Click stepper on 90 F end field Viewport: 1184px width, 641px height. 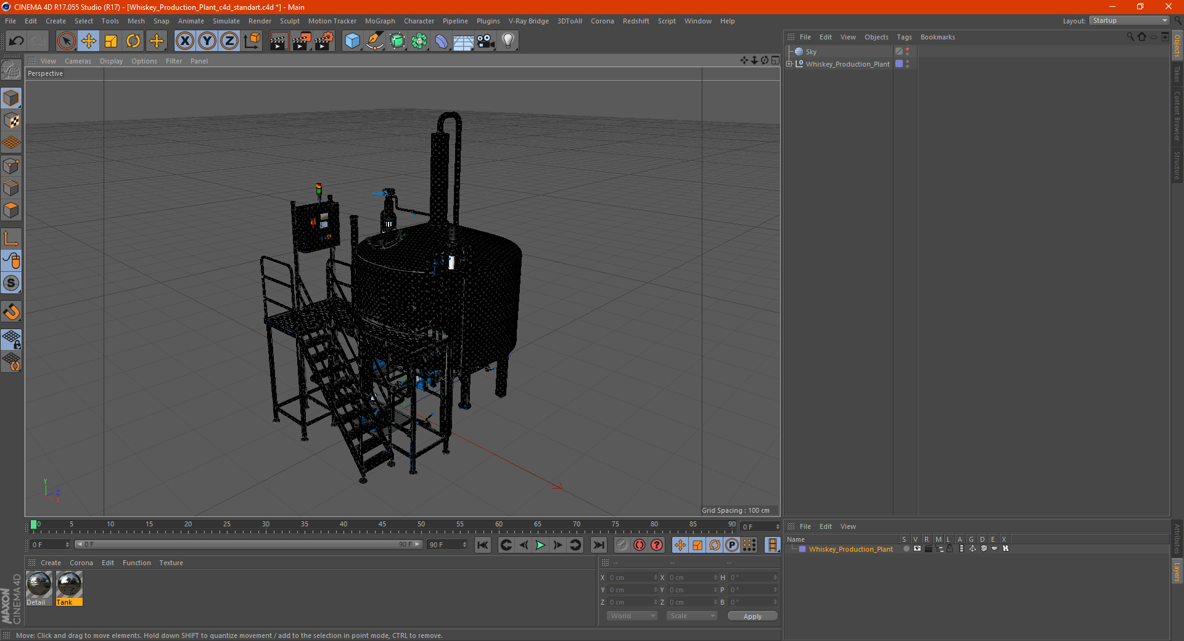coord(464,545)
